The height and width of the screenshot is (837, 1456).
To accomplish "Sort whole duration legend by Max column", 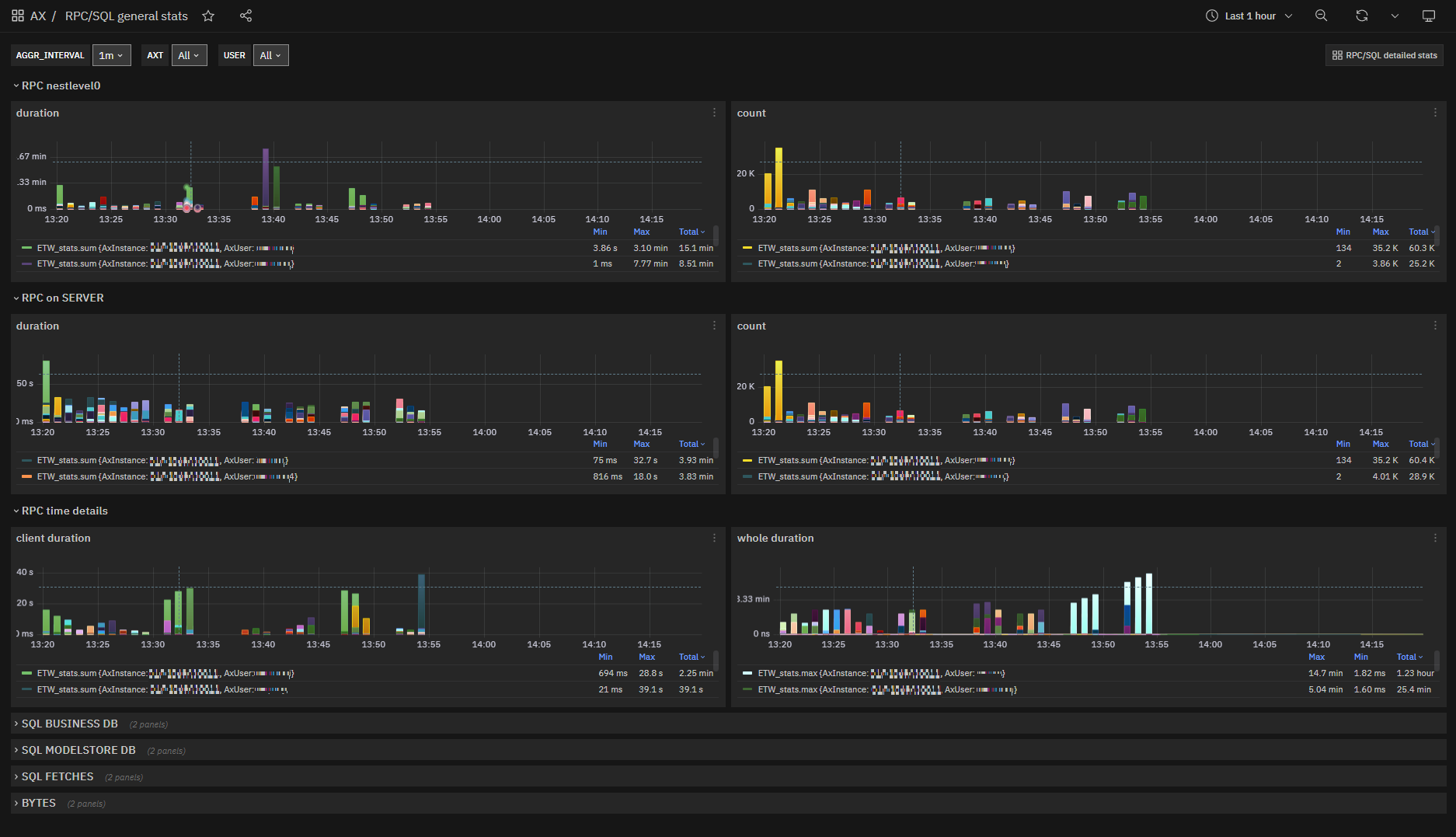I will [x=1317, y=657].
